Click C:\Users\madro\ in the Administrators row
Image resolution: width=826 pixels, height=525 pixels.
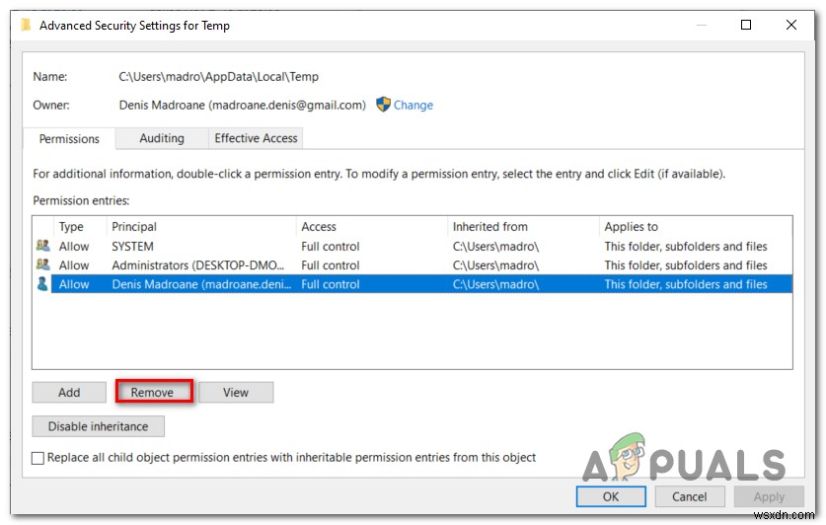pos(495,265)
